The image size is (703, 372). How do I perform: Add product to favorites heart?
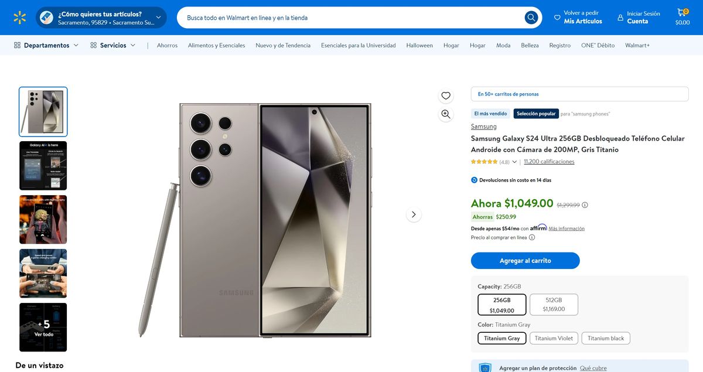click(x=446, y=95)
